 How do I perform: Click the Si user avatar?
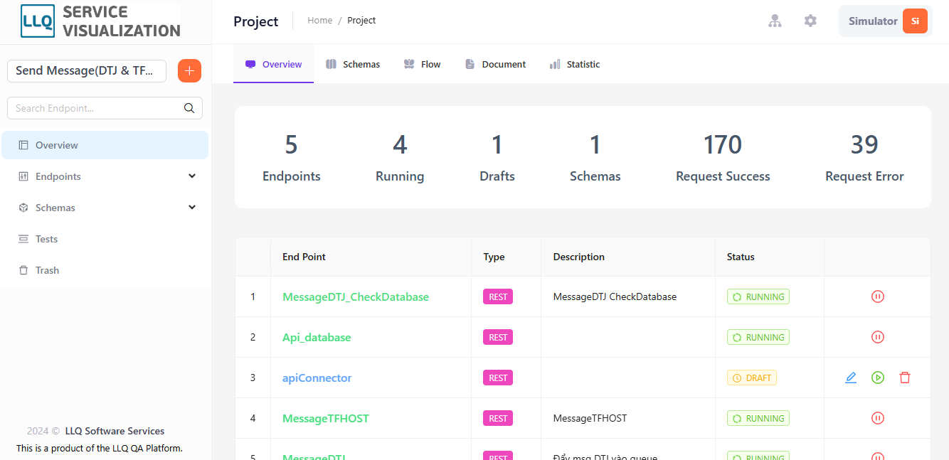point(915,21)
